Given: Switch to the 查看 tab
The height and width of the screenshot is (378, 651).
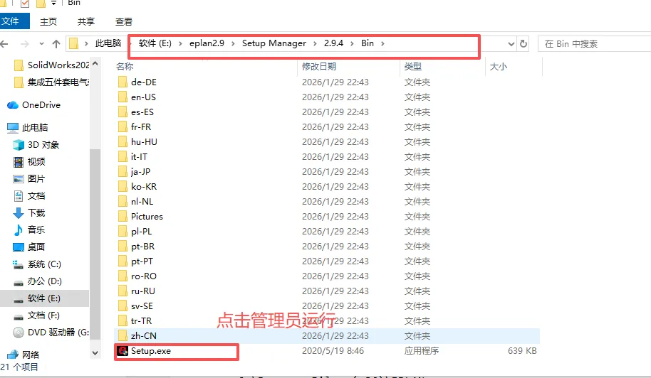Looking at the screenshot, I should point(124,21).
